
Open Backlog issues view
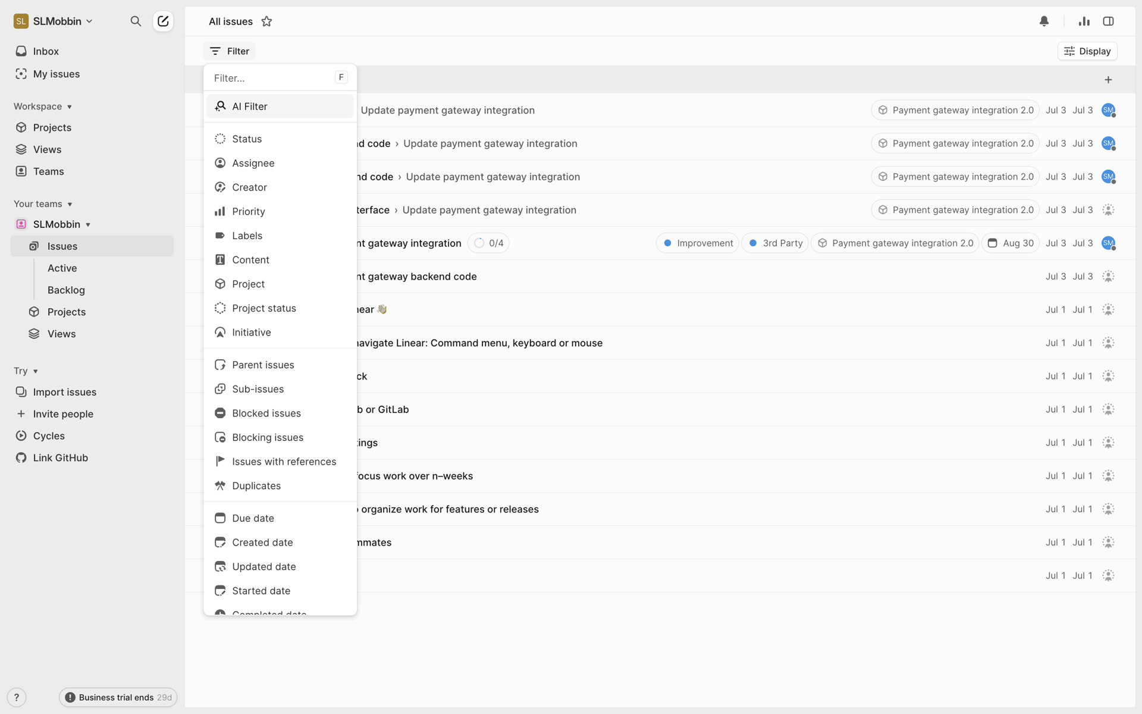pyautogui.click(x=66, y=290)
